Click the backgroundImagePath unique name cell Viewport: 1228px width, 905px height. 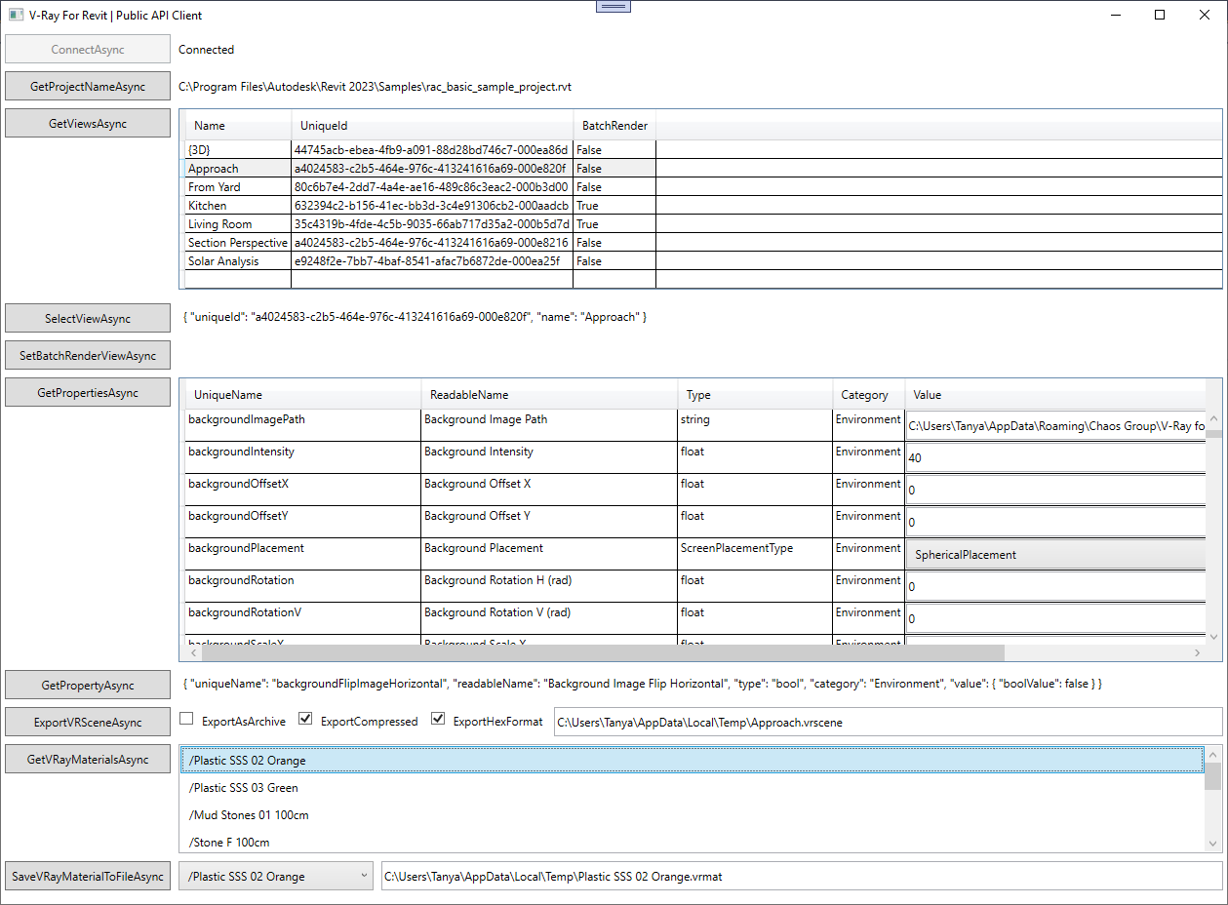tap(302, 425)
